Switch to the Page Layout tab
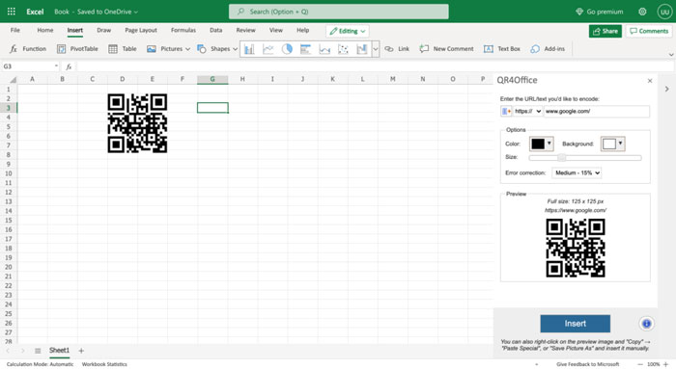 tap(141, 30)
